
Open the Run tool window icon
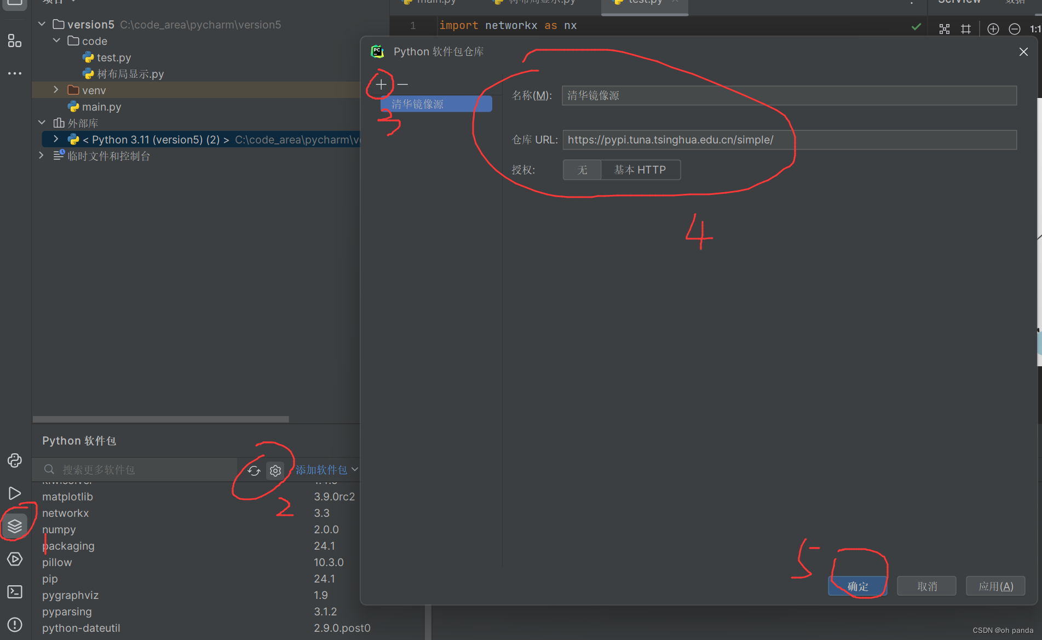[x=15, y=493]
